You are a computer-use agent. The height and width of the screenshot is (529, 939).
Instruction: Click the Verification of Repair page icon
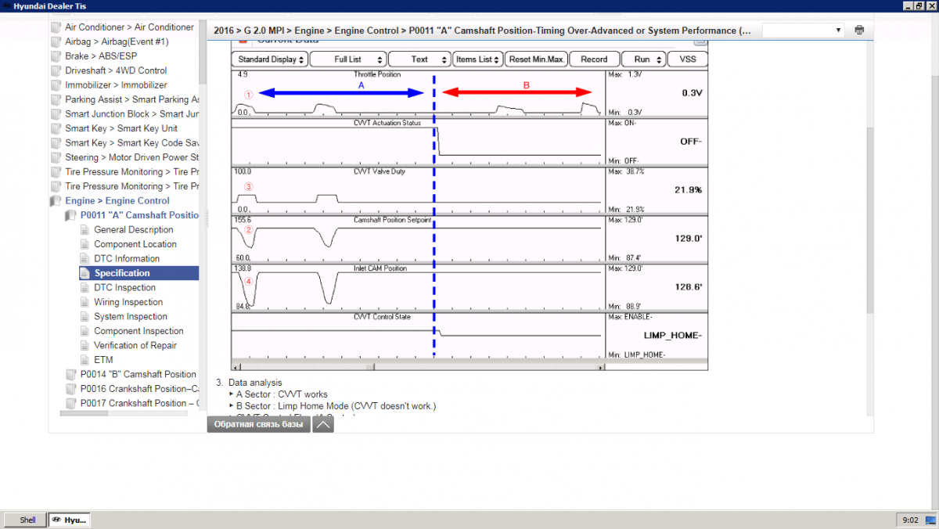85,346
